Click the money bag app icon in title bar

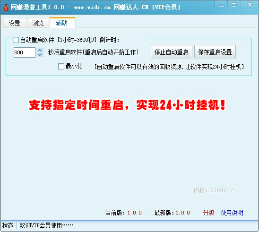(6, 8)
